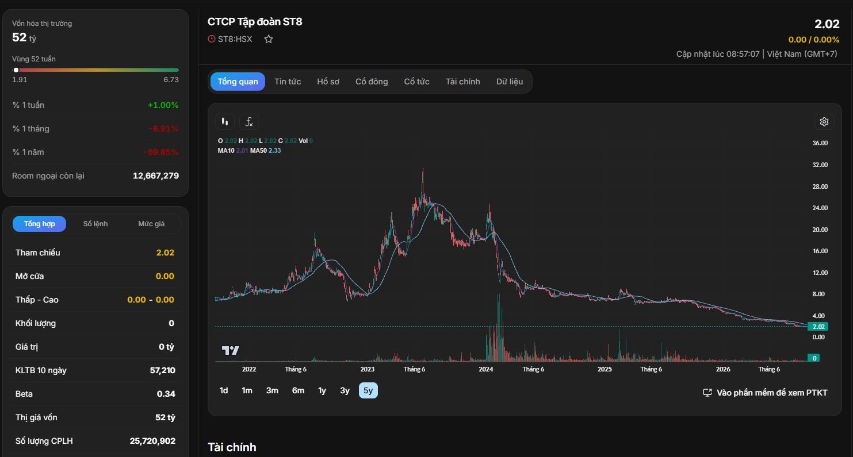Click the KLTB 10 ngày value 57,210
Image resolution: width=853 pixels, height=457 pixels.
click(163, 370)
